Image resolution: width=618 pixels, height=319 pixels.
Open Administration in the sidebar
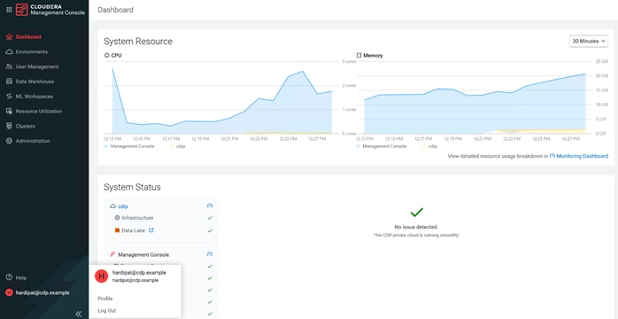pyautogui.click(x=33, y=141)
